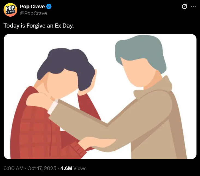Open the three-dot More options menu
The height and width of the screenshot is (176, 200).
193,7
